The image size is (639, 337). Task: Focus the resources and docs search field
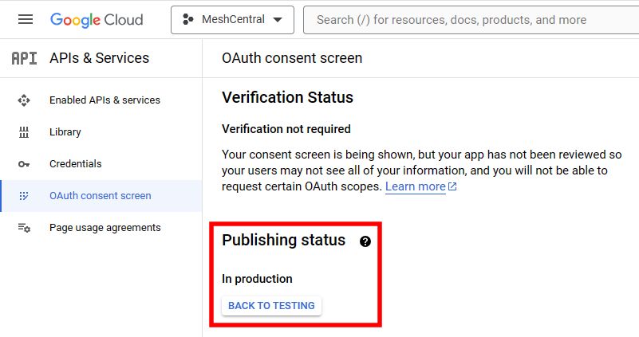point(471,20)
